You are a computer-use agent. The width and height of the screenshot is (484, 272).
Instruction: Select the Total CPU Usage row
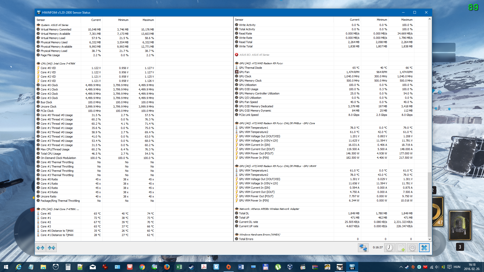click(x=95, y=154)
